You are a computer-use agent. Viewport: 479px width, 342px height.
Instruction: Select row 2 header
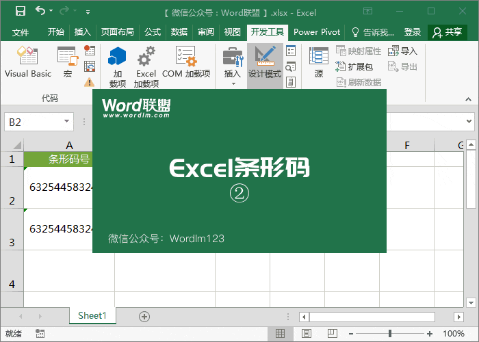click(x=12, y=187)
